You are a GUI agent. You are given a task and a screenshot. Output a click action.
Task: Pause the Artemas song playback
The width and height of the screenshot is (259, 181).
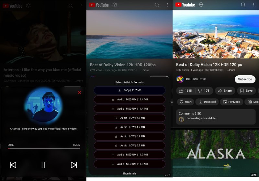[43, 165]
